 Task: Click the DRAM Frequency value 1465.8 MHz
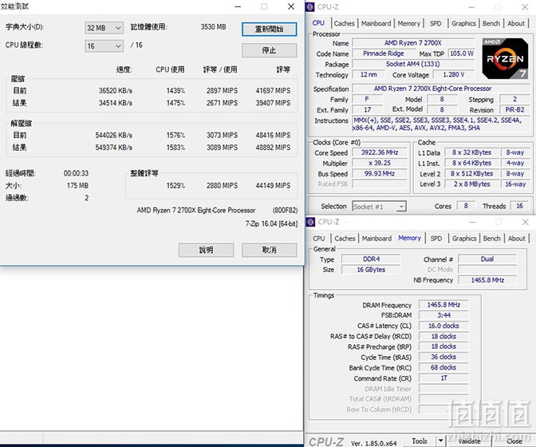(x=443, y=305)
